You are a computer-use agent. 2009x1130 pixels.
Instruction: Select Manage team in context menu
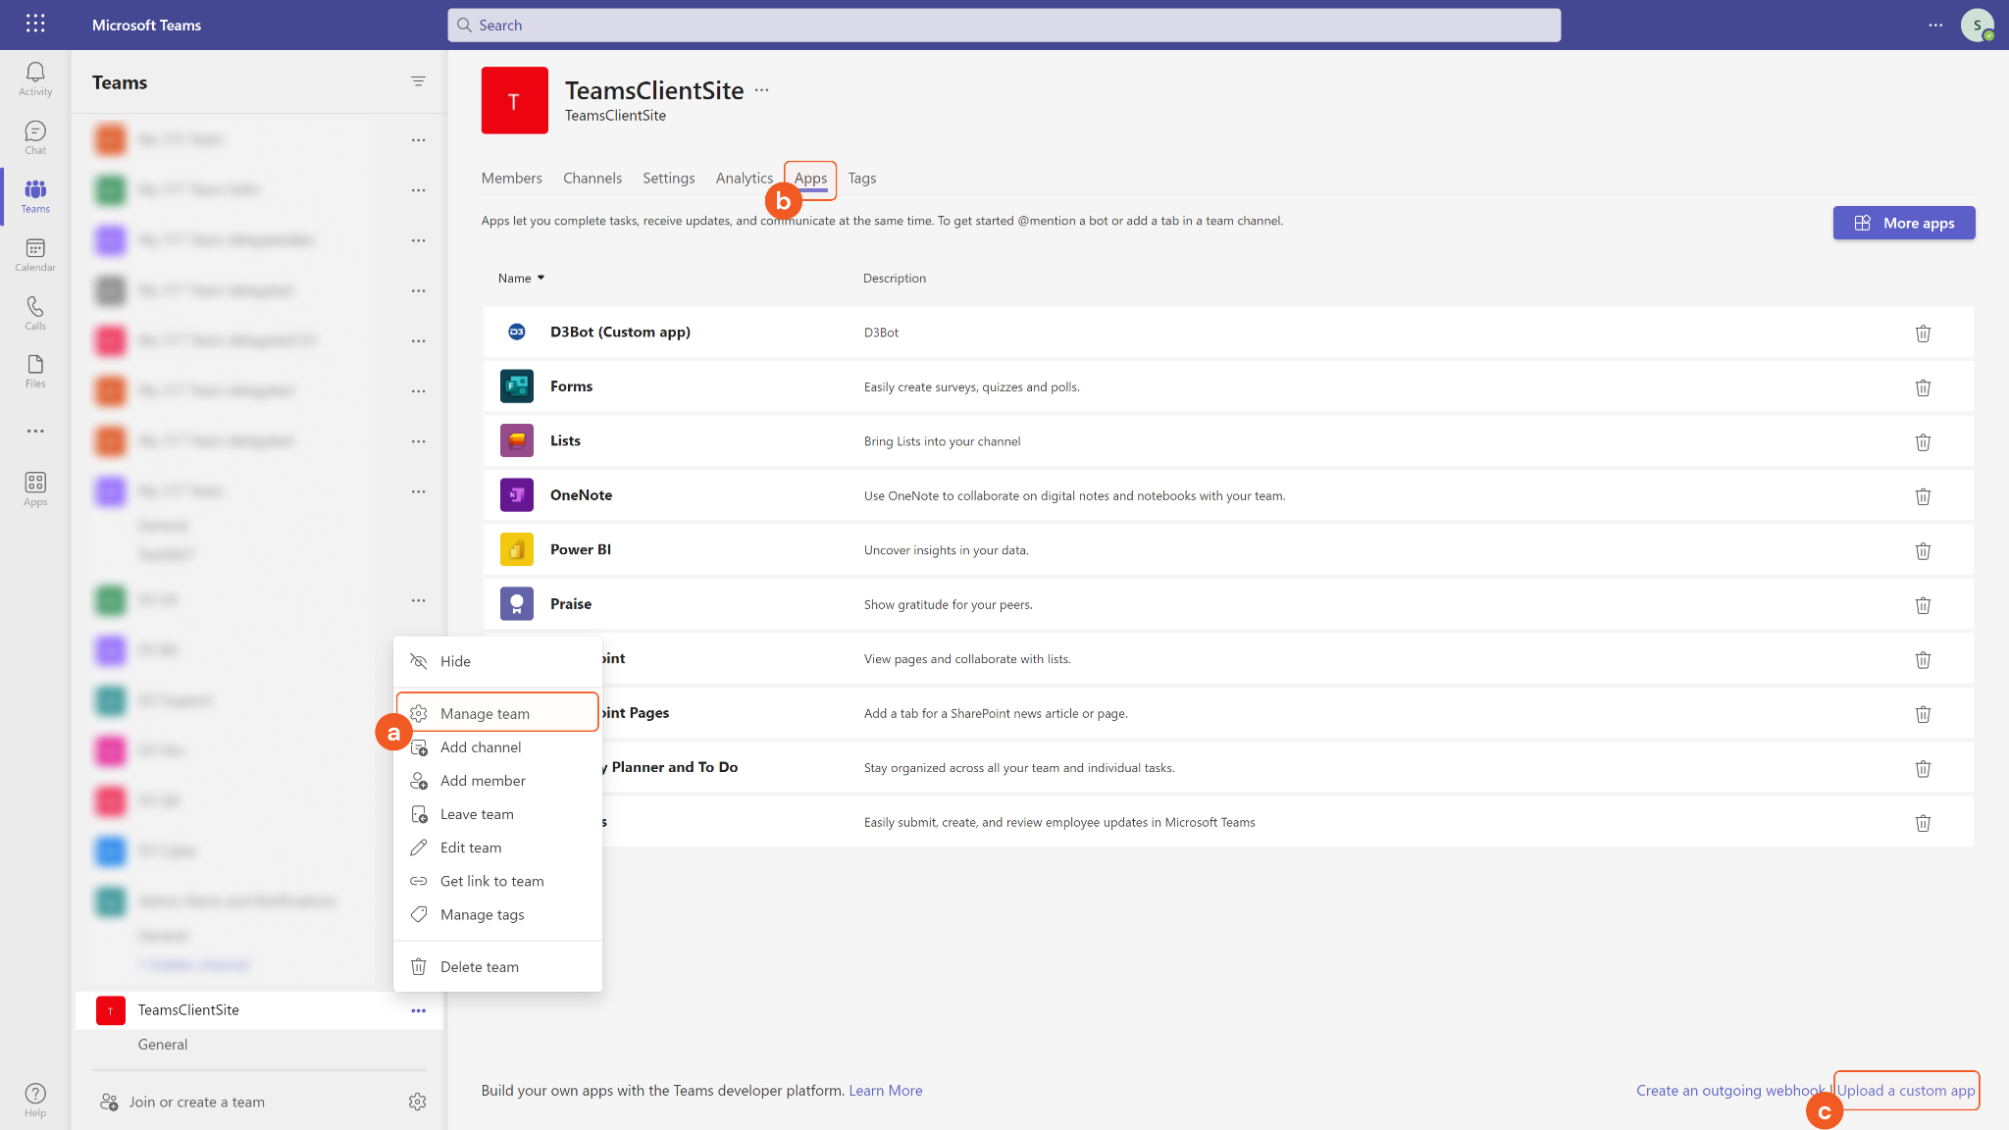point(497,713)
